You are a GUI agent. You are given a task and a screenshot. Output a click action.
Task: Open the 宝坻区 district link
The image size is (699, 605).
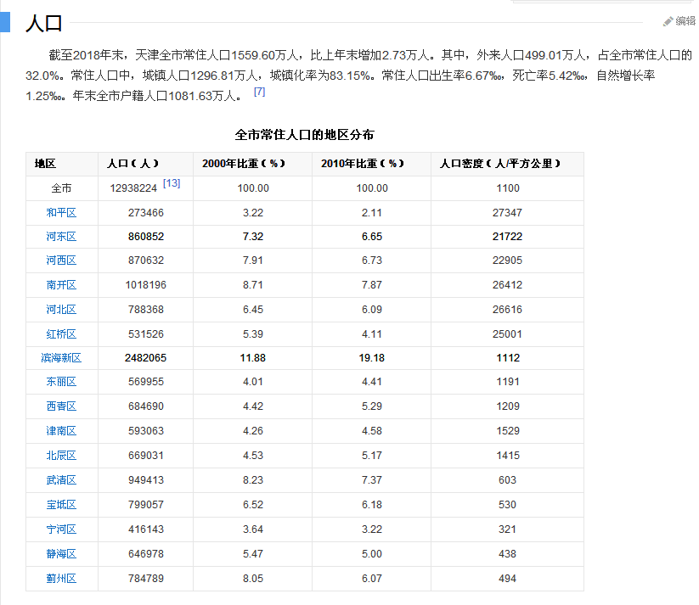pos(61,505)
